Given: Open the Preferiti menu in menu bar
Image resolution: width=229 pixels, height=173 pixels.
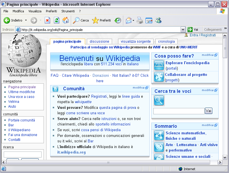Looking at the screenshot, I should coord(51,11).
